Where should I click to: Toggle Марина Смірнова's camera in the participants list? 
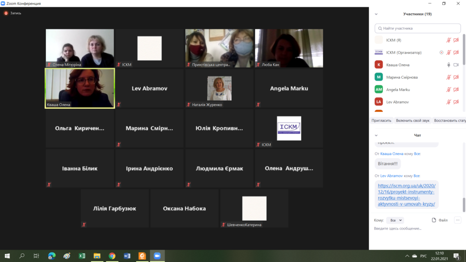pos(456,77)
